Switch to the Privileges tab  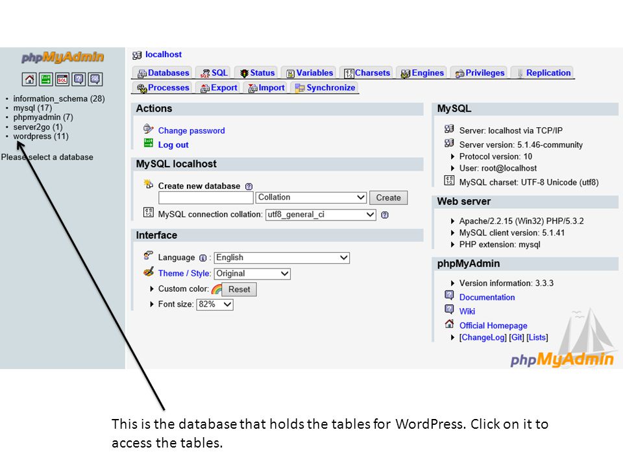[x=480, y=73]
